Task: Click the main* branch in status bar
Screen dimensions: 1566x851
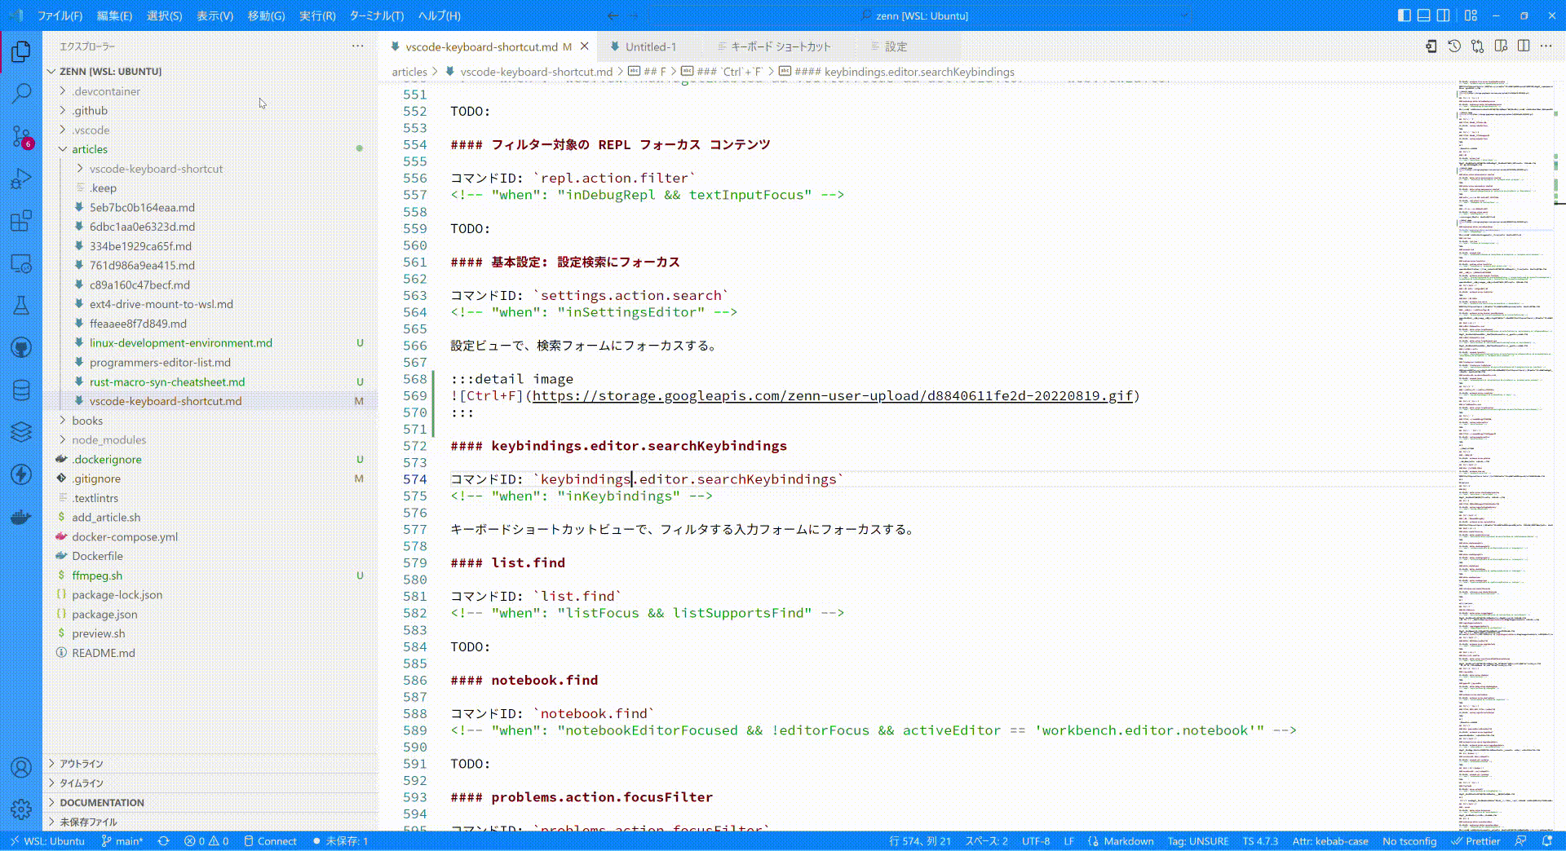Action: 122,841
